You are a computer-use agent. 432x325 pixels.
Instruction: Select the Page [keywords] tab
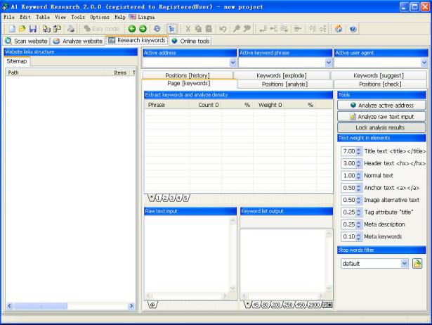pyautogui.click(x=189, y=83)
